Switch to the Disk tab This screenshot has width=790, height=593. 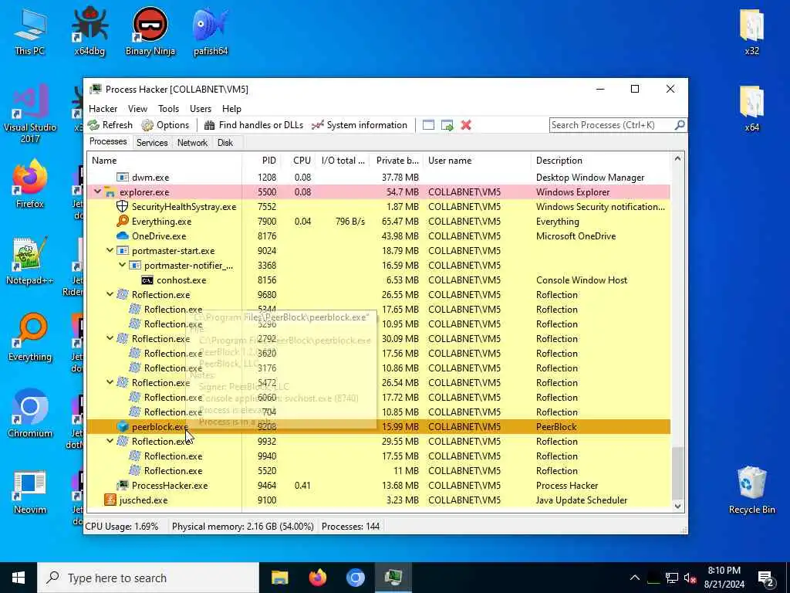coord(225,143)
